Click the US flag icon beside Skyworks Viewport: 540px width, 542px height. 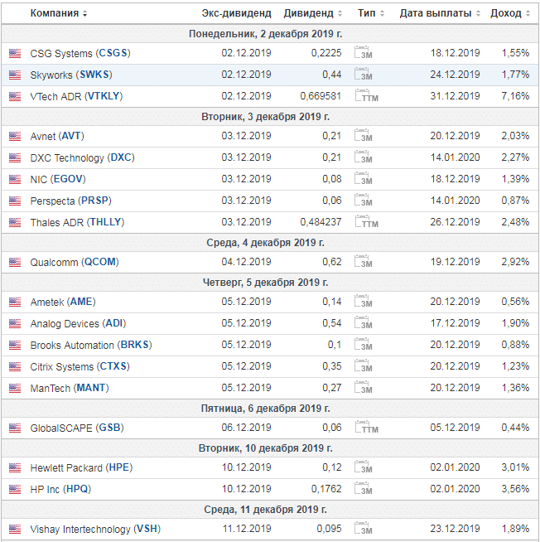click(x=15, y=75)
